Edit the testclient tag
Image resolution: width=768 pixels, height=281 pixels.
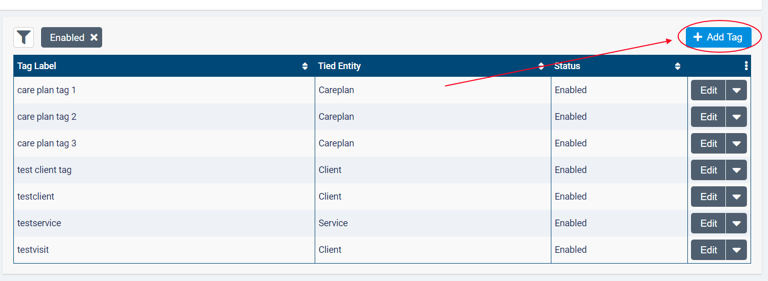[708, 197]
